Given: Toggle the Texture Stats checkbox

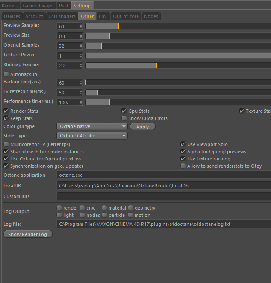Looking at the screenshot, I should pos(242,111).
